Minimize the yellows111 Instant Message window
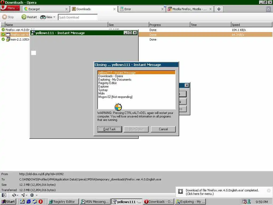273x205 pixels. pyautogui.click(x=126, y=33)
